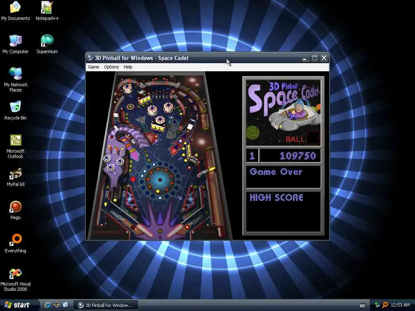
Task: Click the green network tray icon
Action: pos(377,305)
